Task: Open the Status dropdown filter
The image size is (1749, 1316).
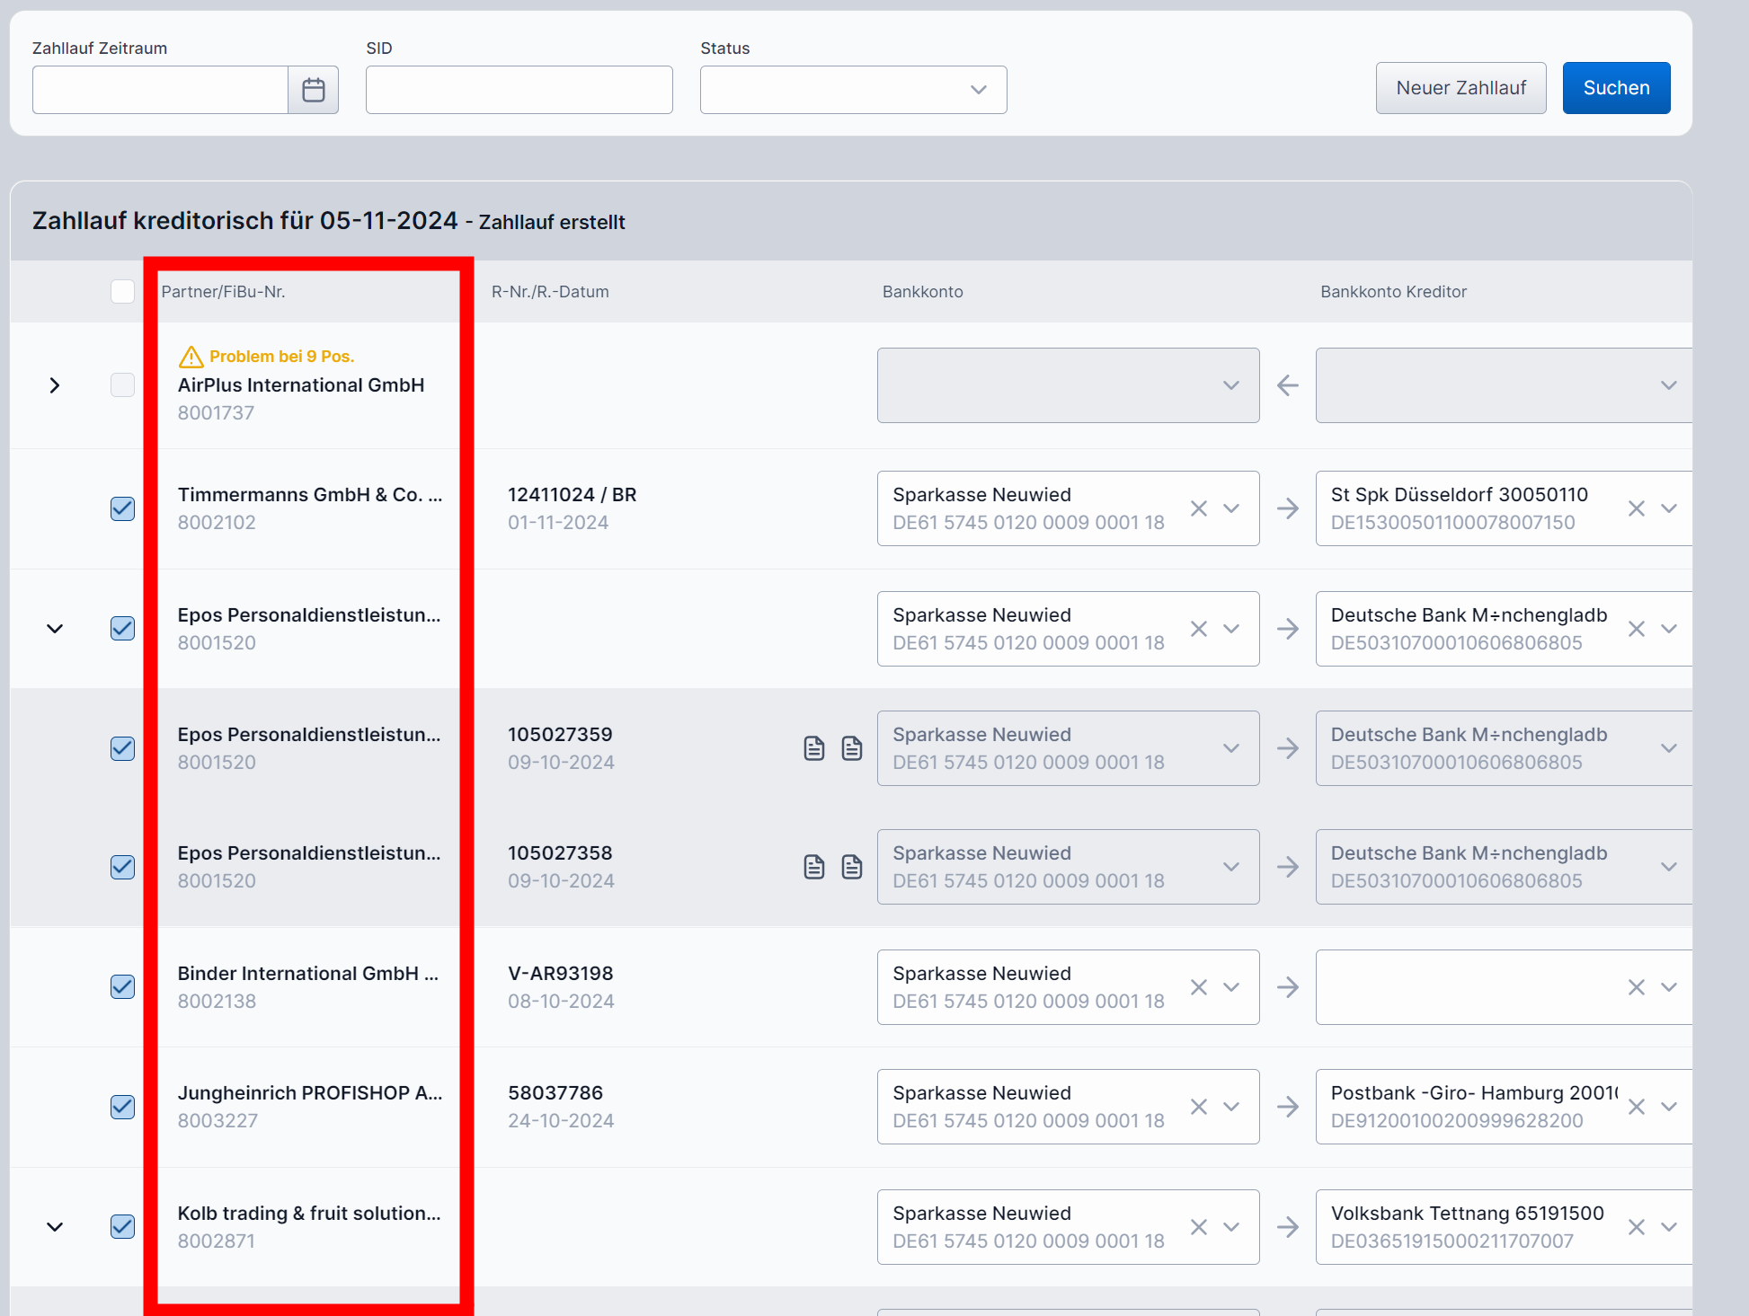Action: pos(853,90)
